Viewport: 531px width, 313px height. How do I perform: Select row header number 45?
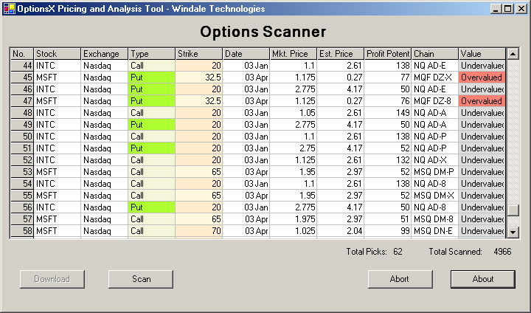pos(22,78)
